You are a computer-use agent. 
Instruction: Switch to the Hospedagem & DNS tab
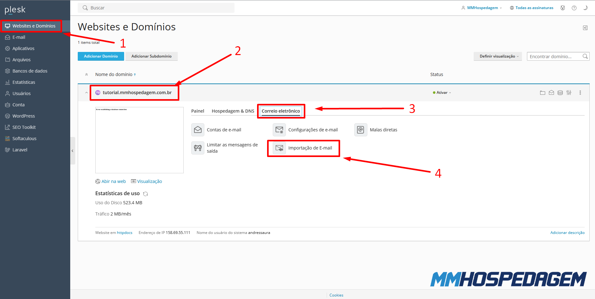tap(233, 111)
